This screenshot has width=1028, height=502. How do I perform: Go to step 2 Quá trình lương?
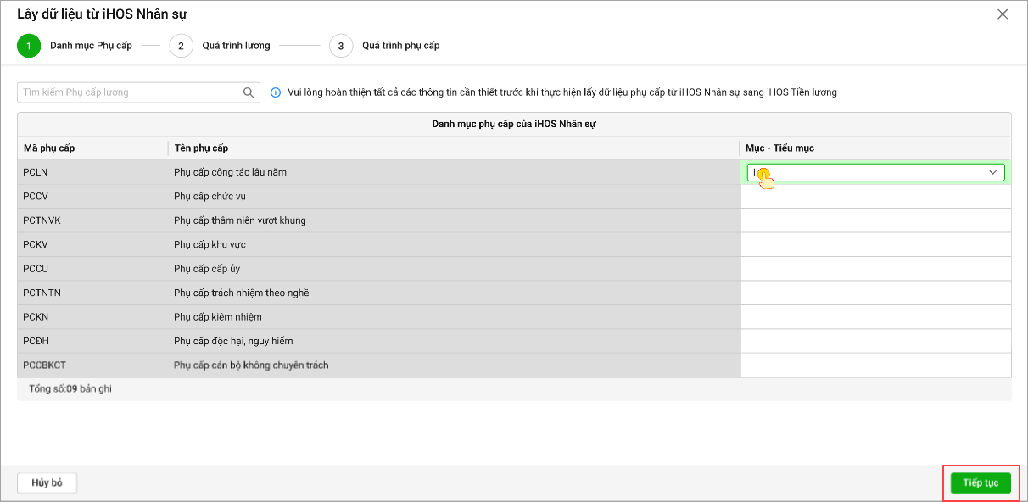[220, 46]
